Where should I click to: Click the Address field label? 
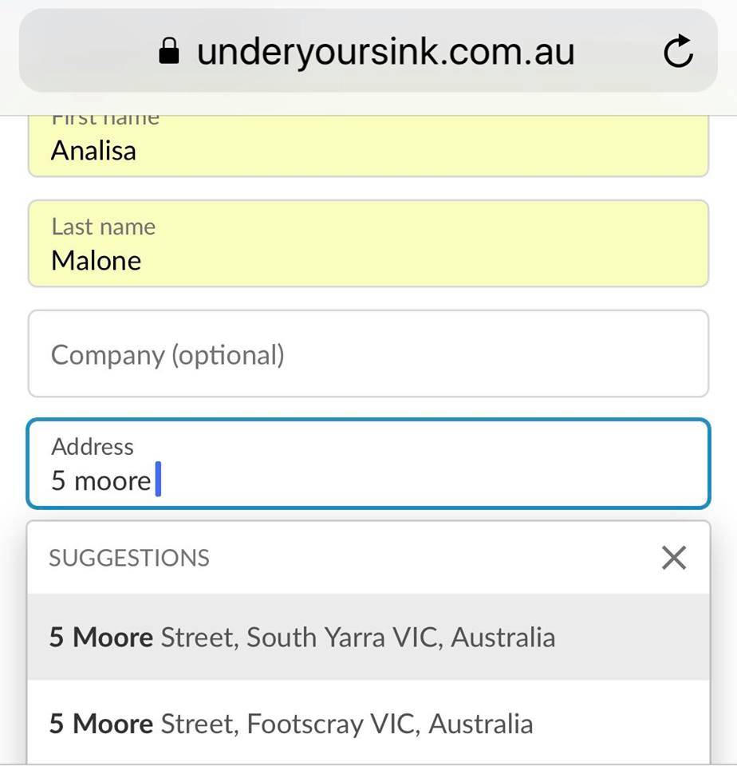93,447
